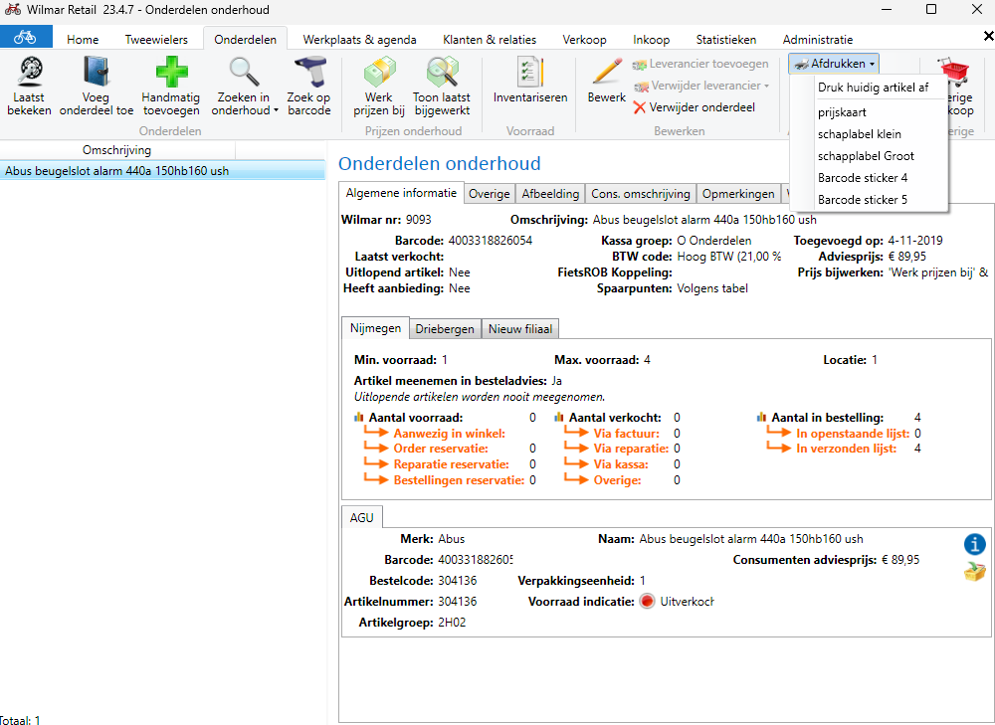Click Werk prijzen bij money icon
This screenshot has width=995, height=725.
coord(378,73)
